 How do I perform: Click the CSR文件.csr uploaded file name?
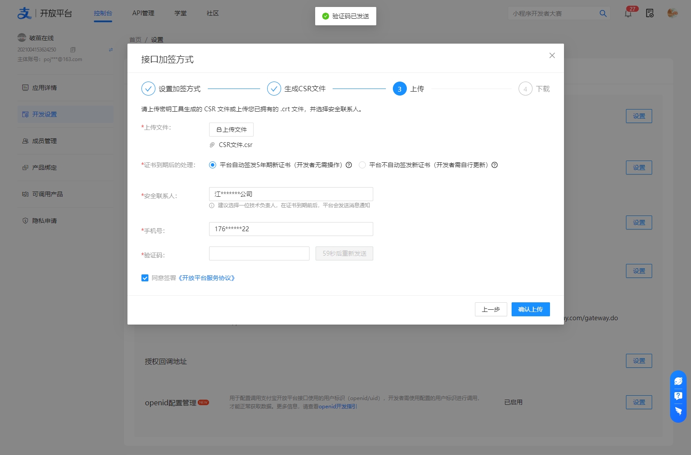pyautogui.click(x=236, y=145)
